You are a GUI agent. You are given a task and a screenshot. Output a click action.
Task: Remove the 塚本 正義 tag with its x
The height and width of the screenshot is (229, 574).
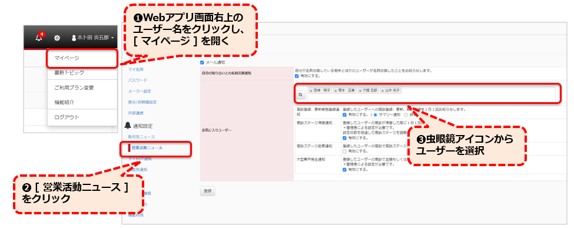click(336, 90)
